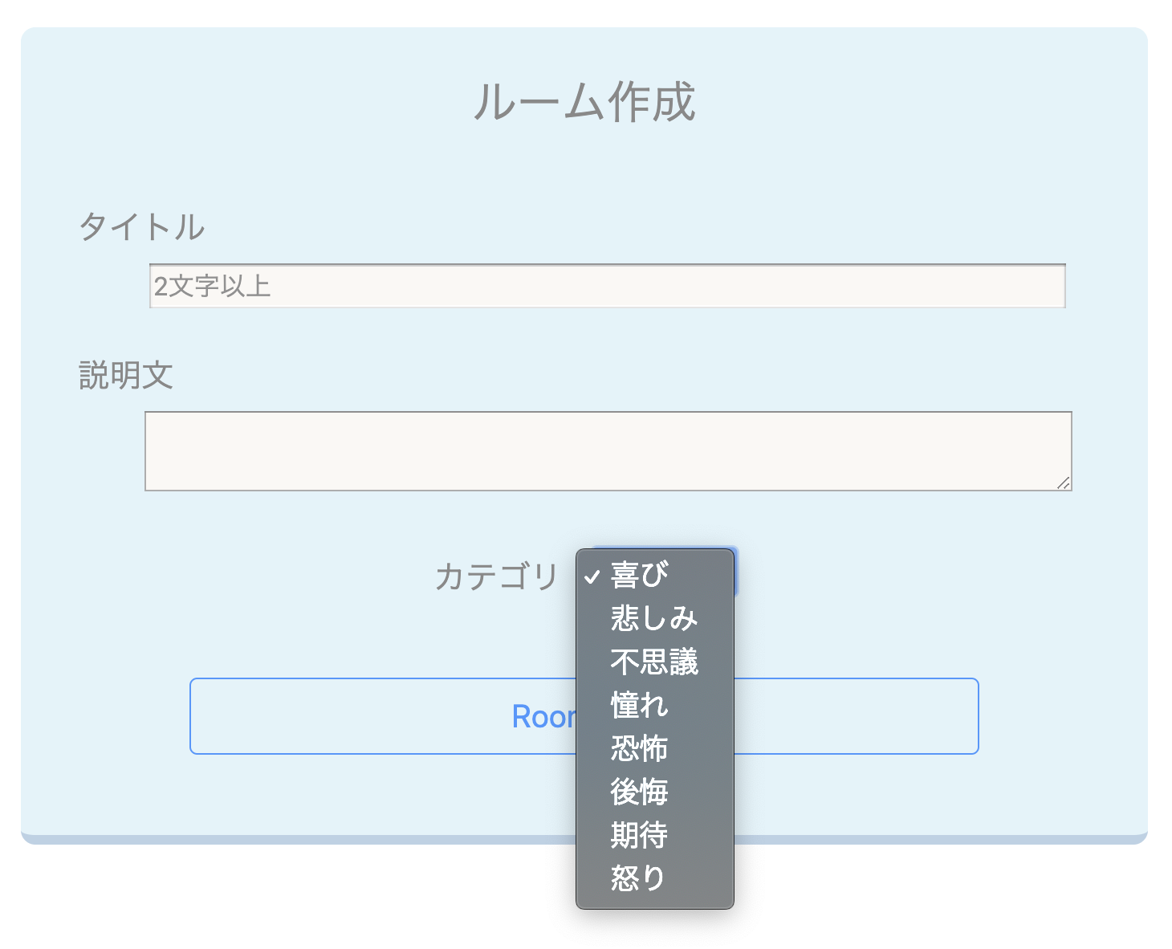Select 悲しみ from the category options
This screenshot has height=949, width=1172.
[653, 617]
